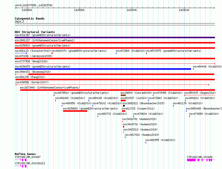Click the esv991235 (Pang2010) label

(x=30, y=77)
